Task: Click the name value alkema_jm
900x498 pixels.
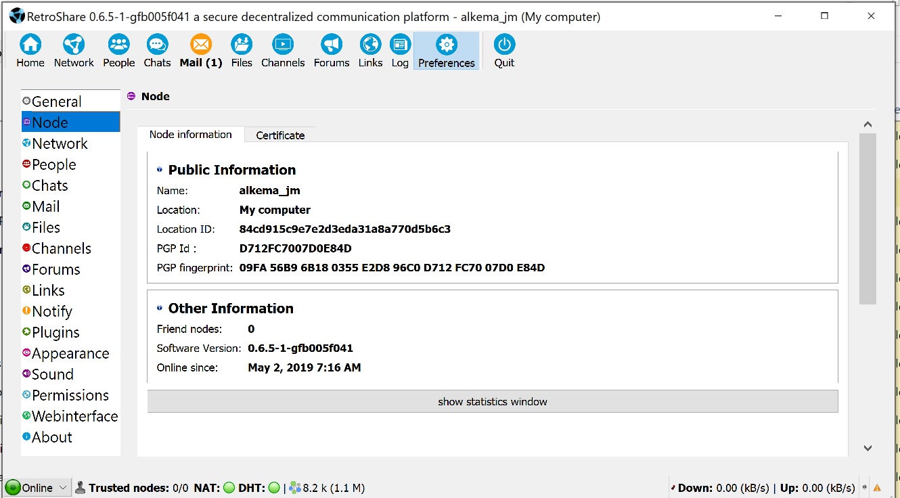Action: click(x=269, y=191)
